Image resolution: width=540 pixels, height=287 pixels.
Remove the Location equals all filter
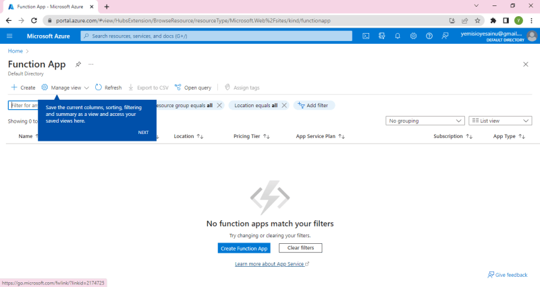coord(284,106)
